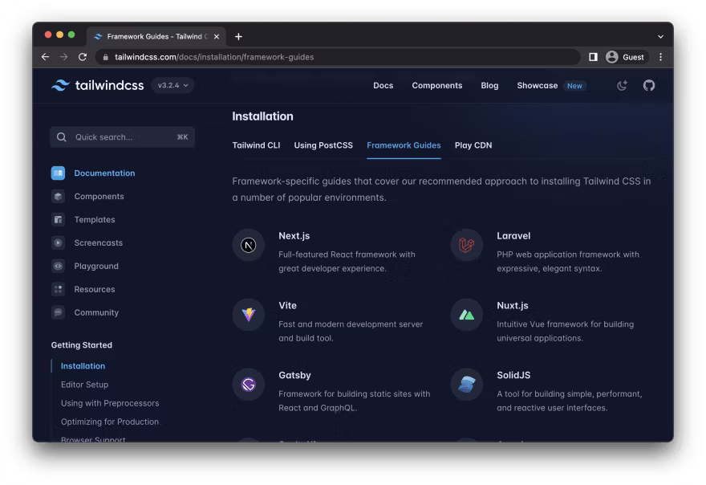This screenshot has height=485, width=706.
Task: Click the lock site info icon
Action: (105, 57)
